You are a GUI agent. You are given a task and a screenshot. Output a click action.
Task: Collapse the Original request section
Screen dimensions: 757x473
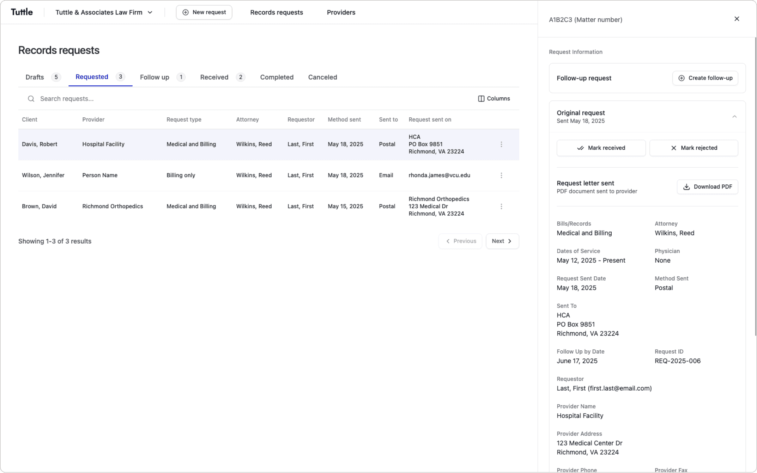pyautogui.click(x=734, y=117)
